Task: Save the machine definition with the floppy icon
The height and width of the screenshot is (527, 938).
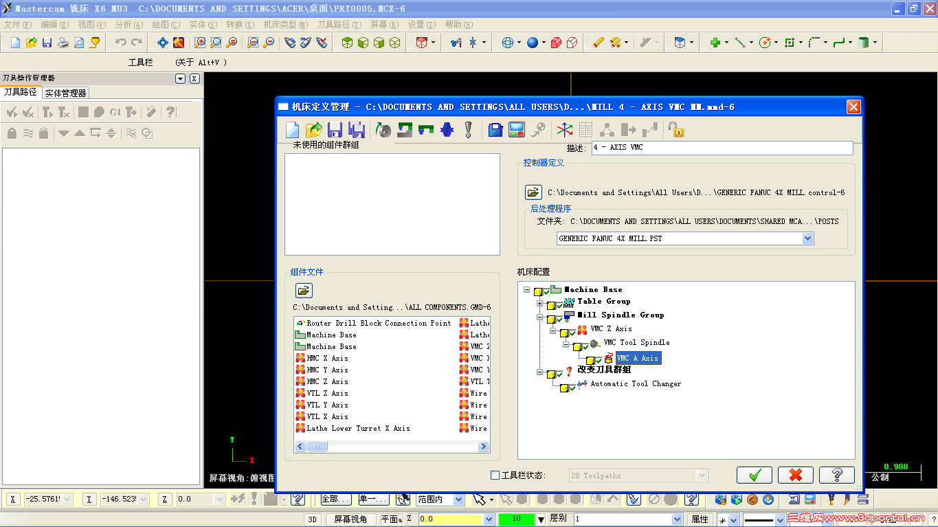Action: click(335, 130)
